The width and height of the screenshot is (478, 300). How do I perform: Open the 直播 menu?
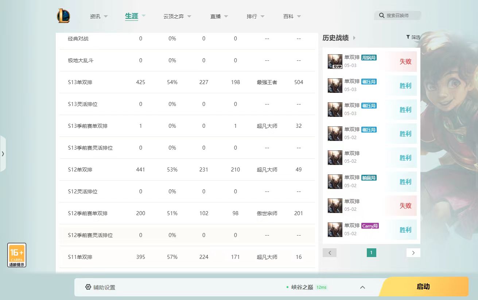(215, 16)
